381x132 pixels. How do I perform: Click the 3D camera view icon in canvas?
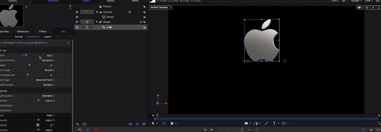[360, 7]
